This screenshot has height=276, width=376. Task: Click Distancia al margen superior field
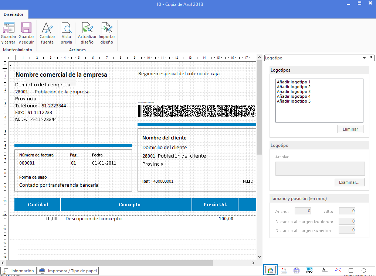point(347,230)
